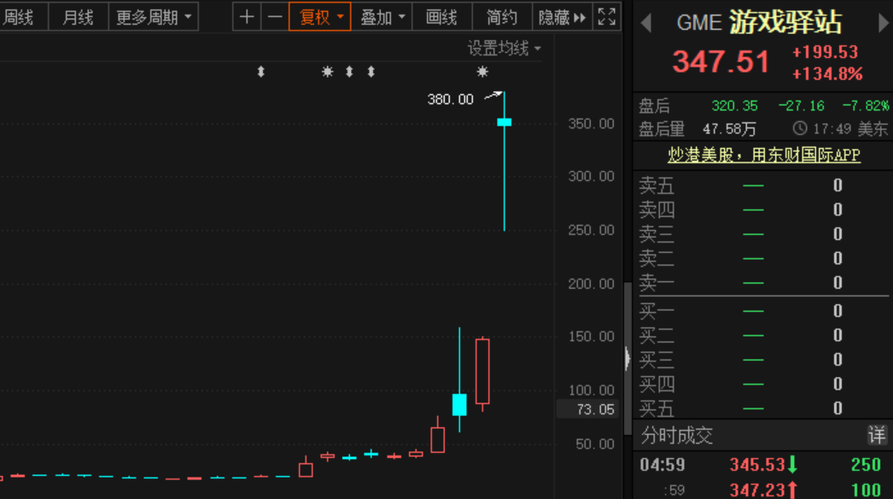The image size is (893, 499).
Task: Go to previous stock with left arrow
Action: [x=645, y=23]
